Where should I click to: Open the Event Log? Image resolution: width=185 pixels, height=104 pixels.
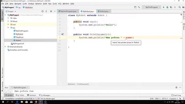click(176, 95)
